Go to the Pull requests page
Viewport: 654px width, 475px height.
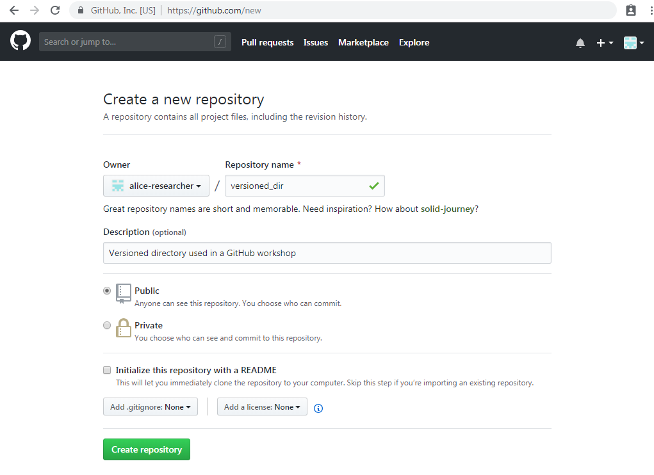click(x=267, y=42)
